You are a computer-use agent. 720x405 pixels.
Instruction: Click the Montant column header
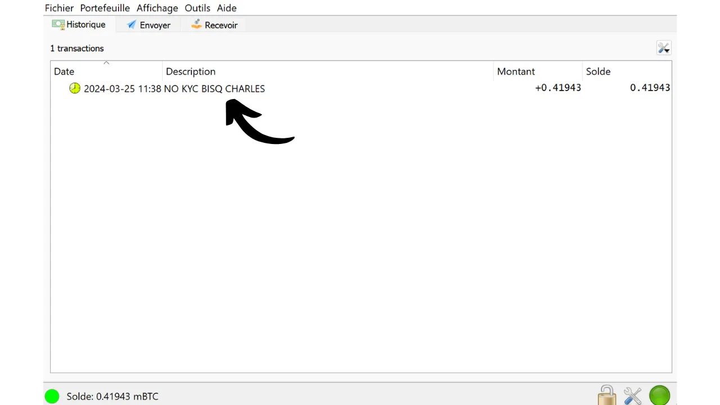click(516, 71)
